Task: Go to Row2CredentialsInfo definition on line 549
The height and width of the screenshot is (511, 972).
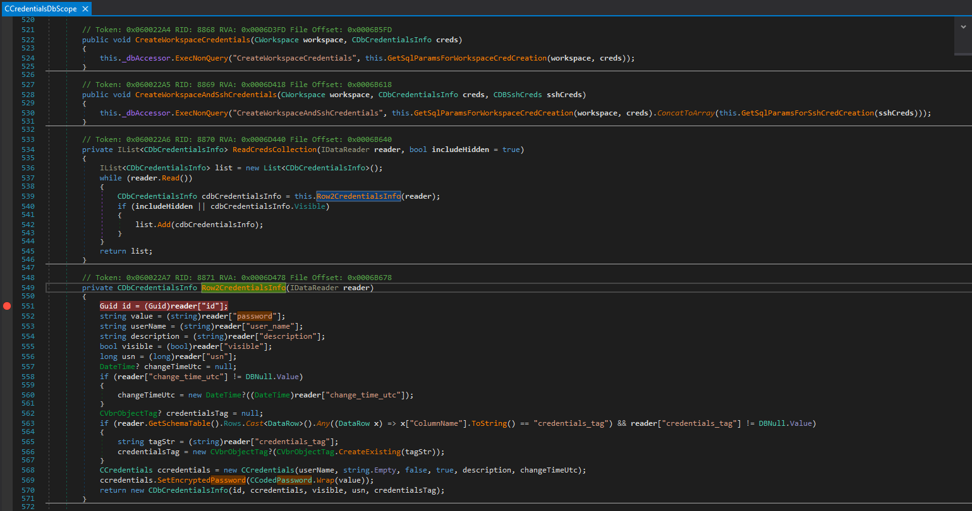Action: 243,288
